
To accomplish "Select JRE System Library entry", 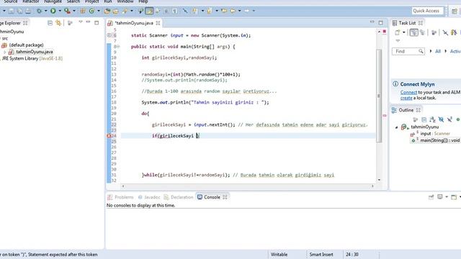I will [x=32, y=58].
